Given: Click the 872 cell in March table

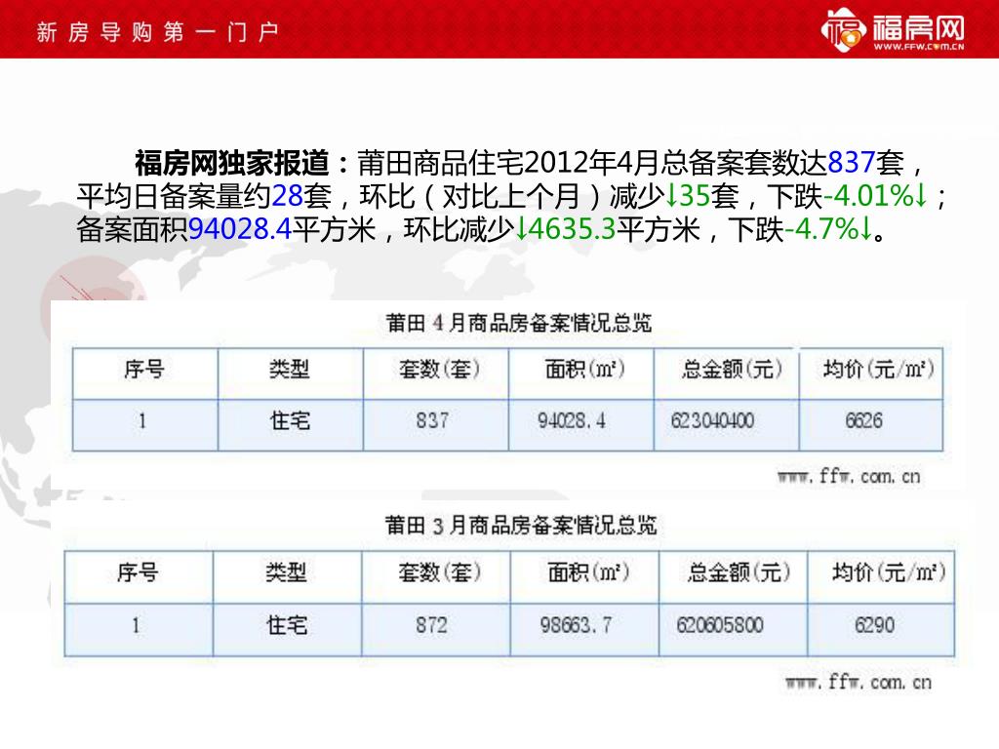Looking at the screenshot, I should point(432,625).
